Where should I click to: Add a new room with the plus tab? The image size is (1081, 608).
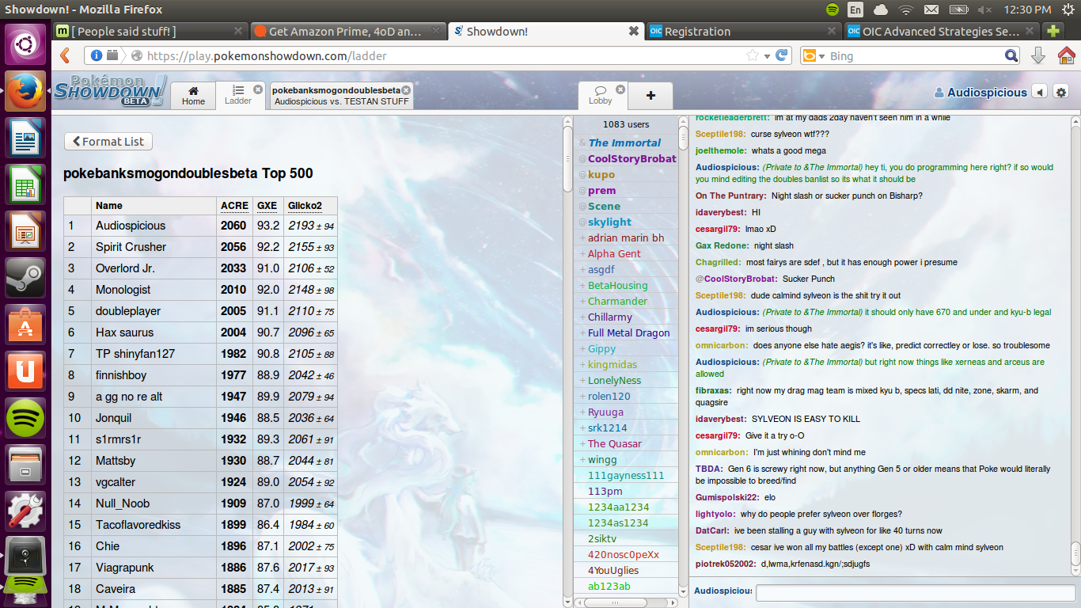point(650,95)
